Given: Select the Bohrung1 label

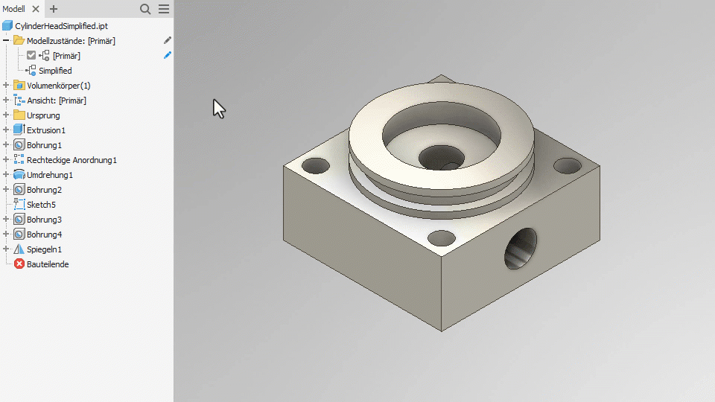Looking at the screenshot, I should coord(44,145).
